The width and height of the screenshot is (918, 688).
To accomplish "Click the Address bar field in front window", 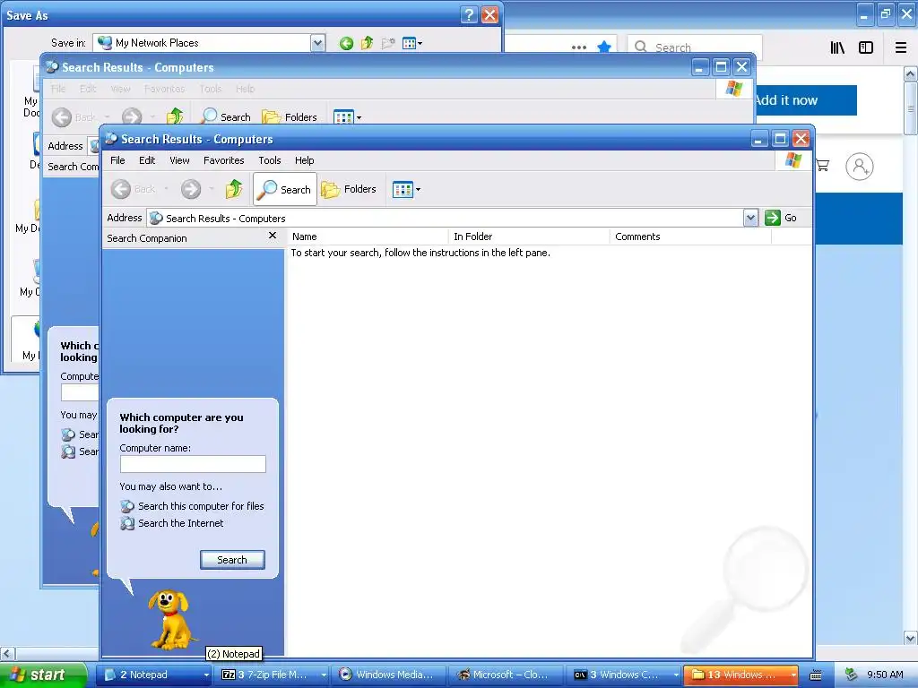I will (445, 219).
